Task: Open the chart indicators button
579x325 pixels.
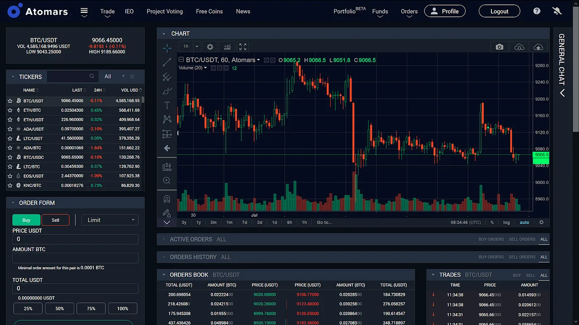Action: click(x=227, y=47)
